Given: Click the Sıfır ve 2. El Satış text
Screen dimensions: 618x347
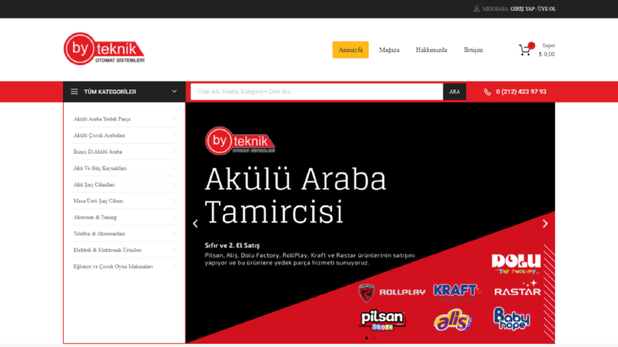Looking at the screenshot, I should [232, 246].
